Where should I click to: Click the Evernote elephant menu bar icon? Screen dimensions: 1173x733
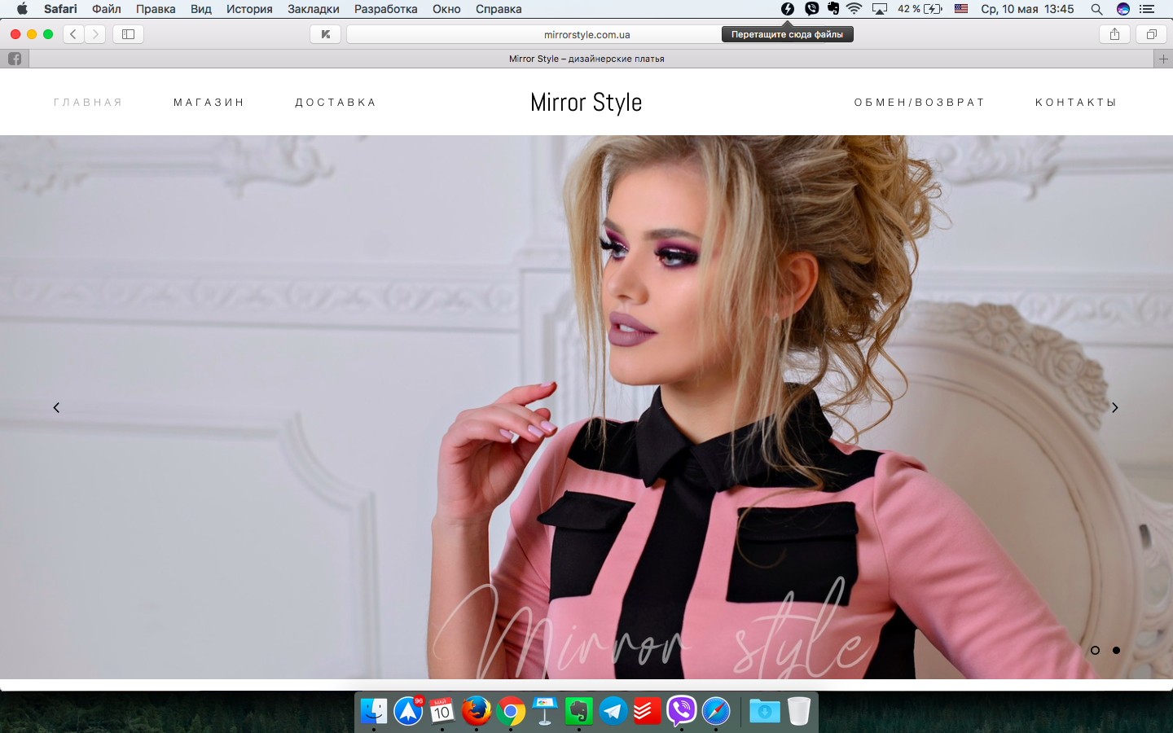coord(833,9)
